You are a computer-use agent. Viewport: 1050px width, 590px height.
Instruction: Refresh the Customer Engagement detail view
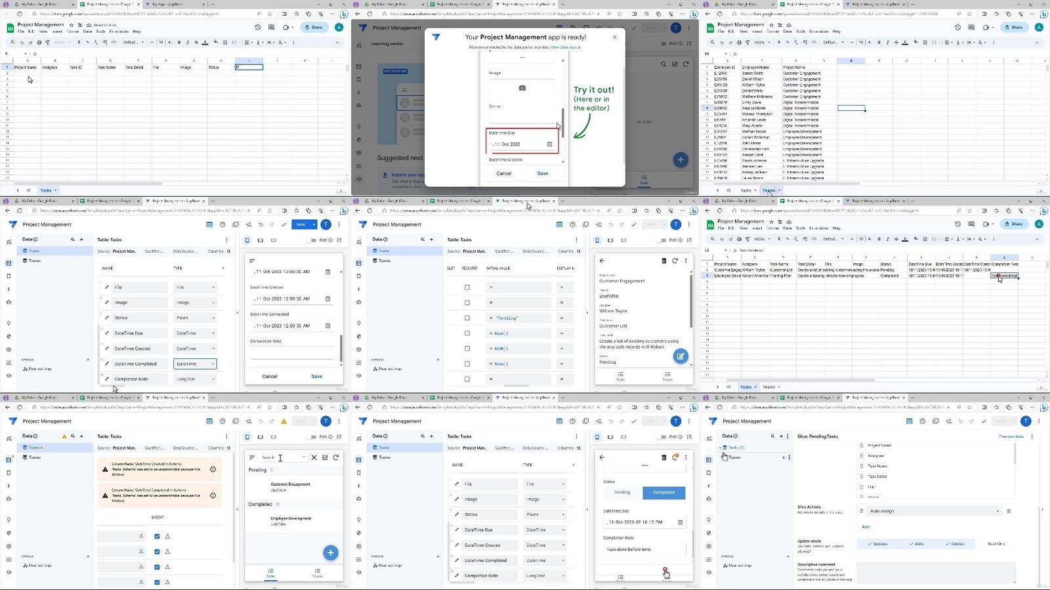pyautogui.click(x=675, y=261)
